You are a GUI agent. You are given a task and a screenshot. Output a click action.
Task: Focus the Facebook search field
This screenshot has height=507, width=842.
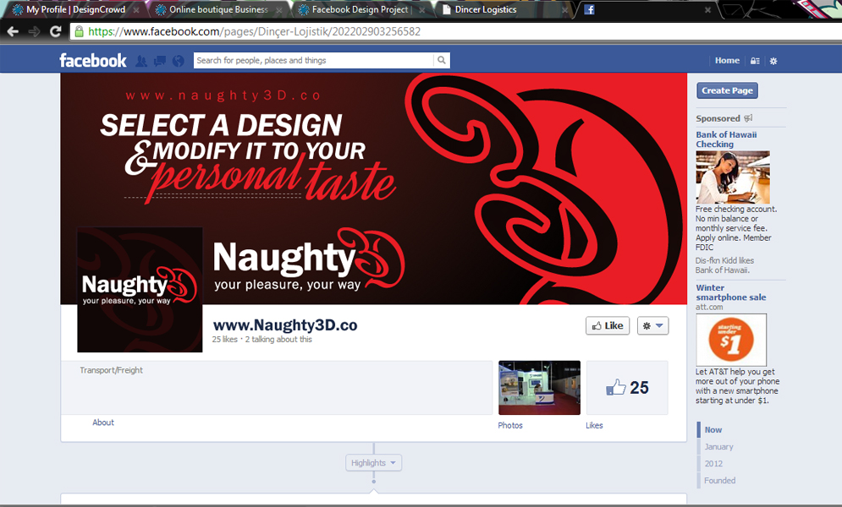(x=314, y=60)
